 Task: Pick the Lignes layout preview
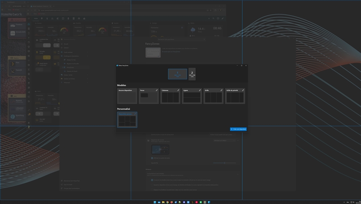coord(192,97)
